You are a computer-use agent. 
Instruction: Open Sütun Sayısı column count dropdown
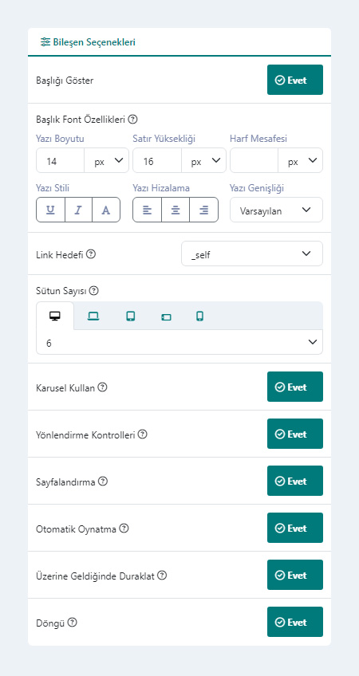click(179, 342)
